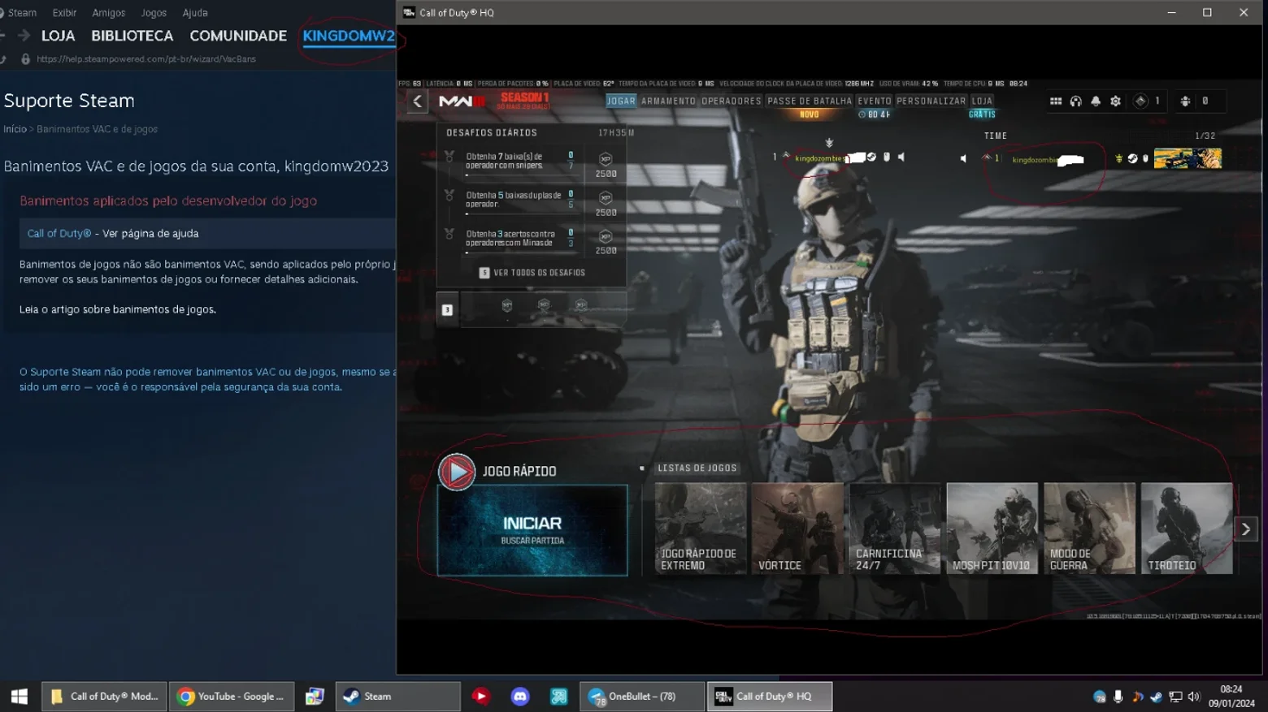This screenshot has height=712, width=1268.
Task: Open the teal app icon beside Discord in taskbar
Action: click(559, 697)
